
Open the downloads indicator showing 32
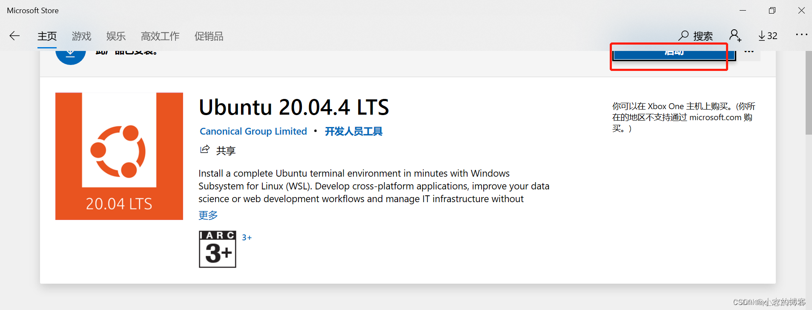768,36
